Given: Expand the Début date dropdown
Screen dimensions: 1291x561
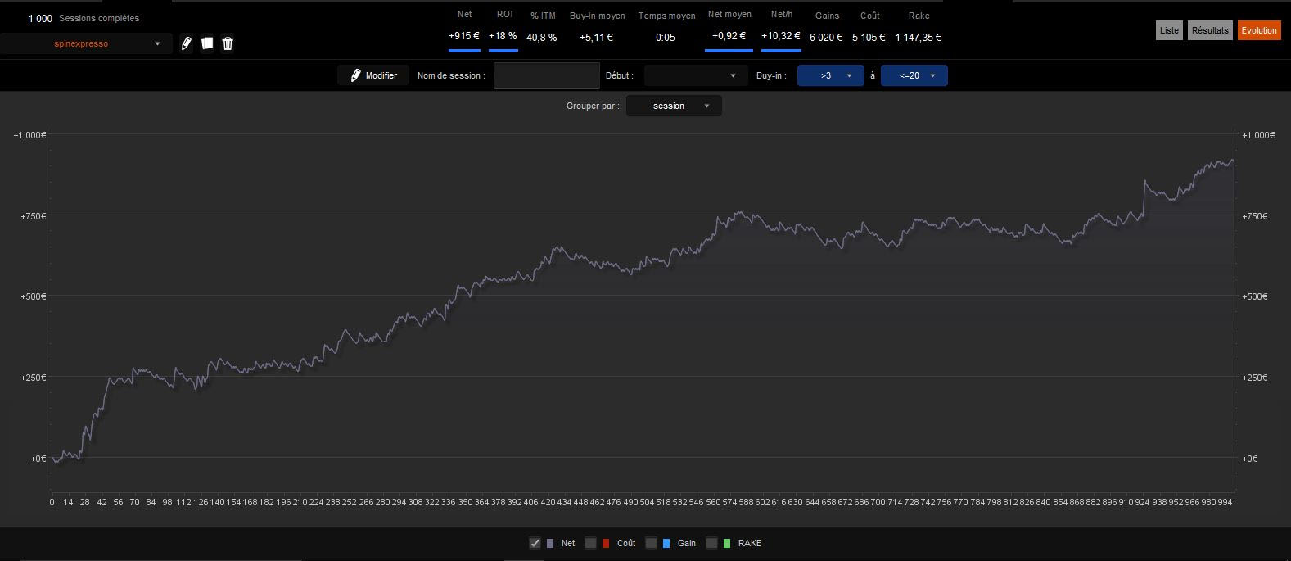Looking at the screenshot, I should click(695, 75).
